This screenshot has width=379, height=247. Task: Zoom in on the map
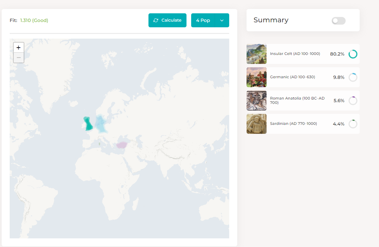[x=19, y=48]
